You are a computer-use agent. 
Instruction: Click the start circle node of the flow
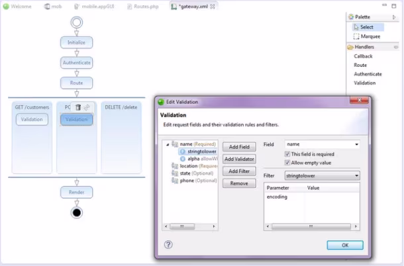[x=77, y=22]
